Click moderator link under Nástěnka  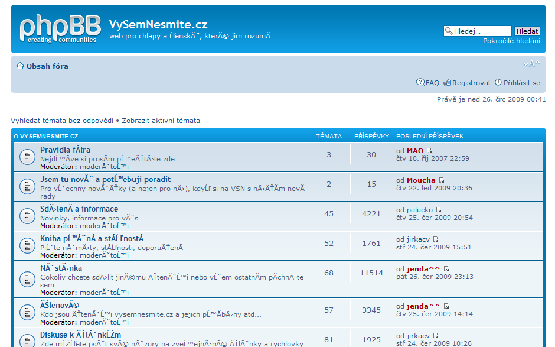(x=104, y=293)
